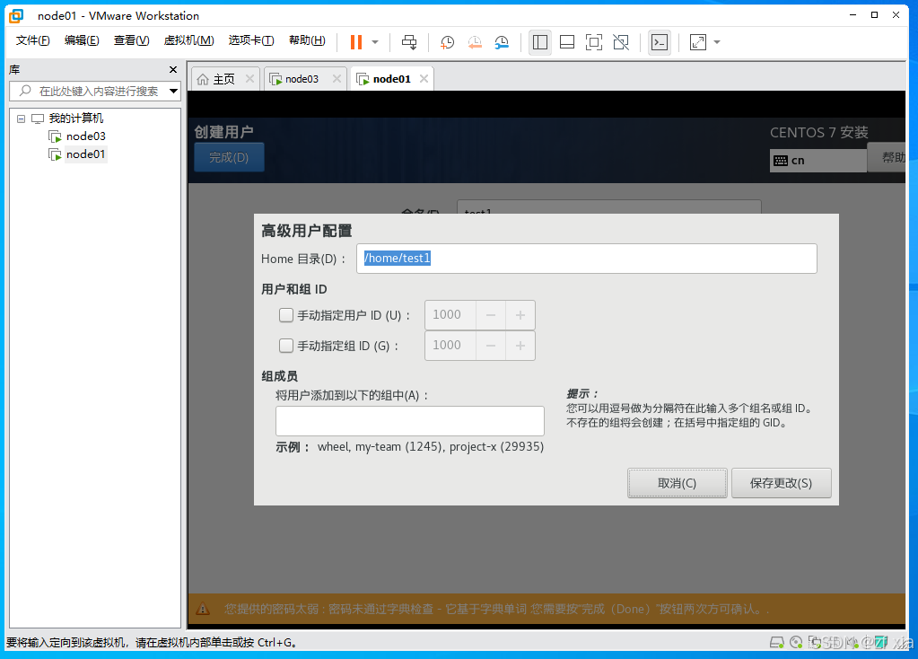
Task: Expand the library search dropdown arrow
Action: pos(173,91)
